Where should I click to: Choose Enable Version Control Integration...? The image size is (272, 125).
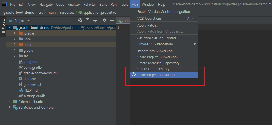(x=164, y=12)
